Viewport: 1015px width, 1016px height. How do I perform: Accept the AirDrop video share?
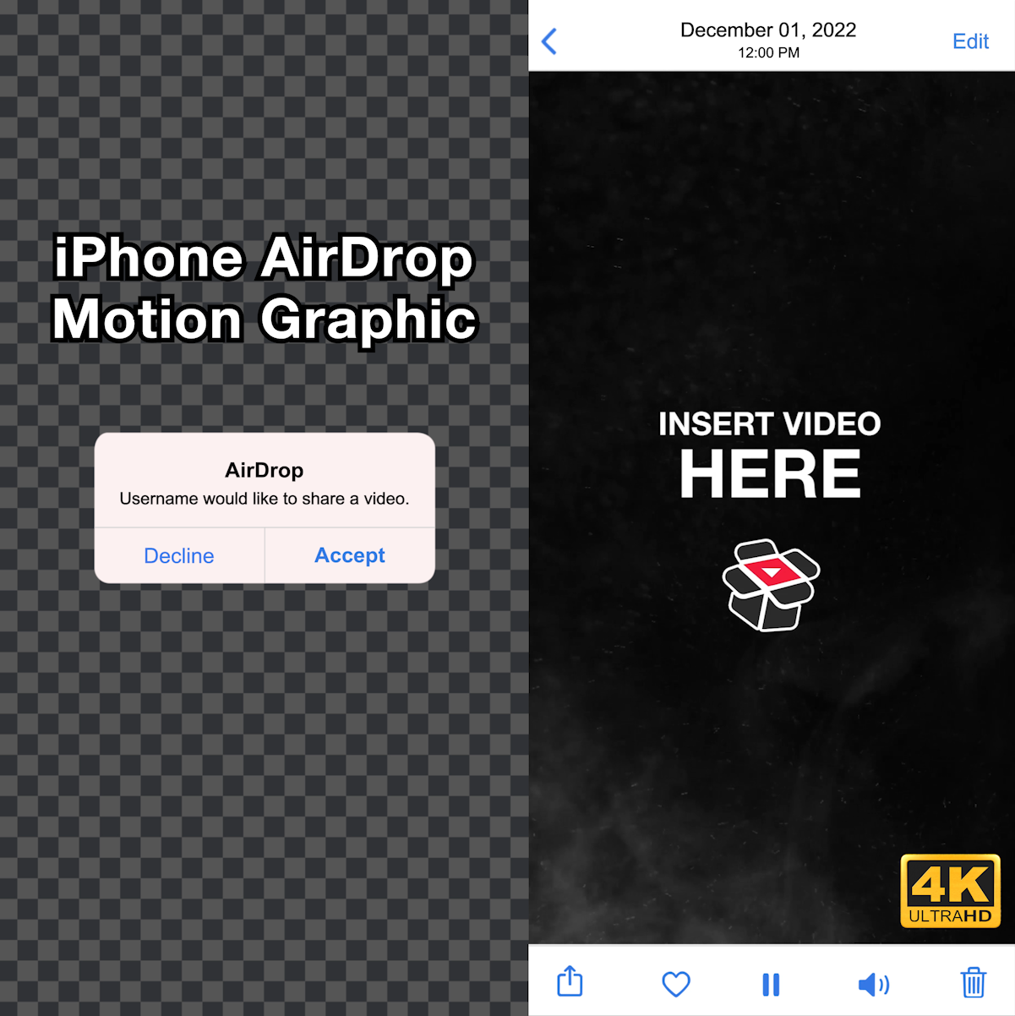coord(350,555)
